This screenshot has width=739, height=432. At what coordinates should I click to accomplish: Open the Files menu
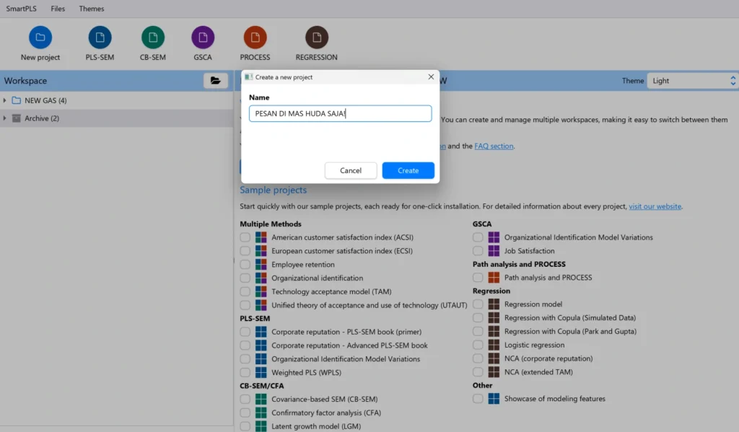58,9
